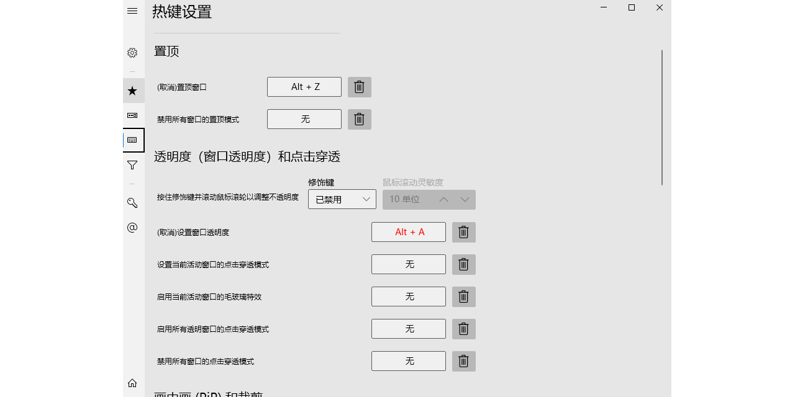Decrease mouse scroll sensitivity with down chevron

[x=465, y=200]
